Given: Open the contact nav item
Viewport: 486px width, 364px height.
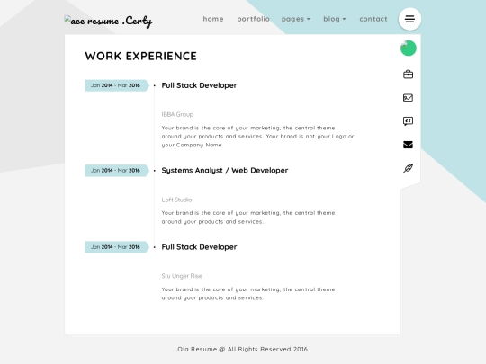Looking at the screenshot, I should tap(373, 19).
